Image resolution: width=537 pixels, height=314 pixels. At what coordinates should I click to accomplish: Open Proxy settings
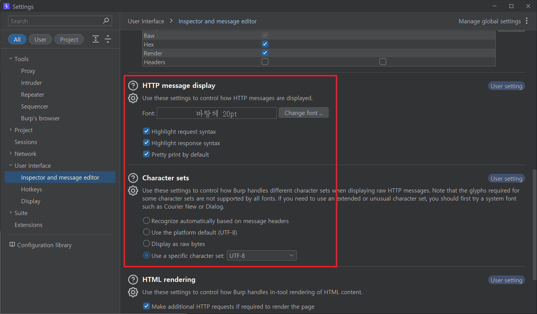pyautogui.click(x=28, y=71)
